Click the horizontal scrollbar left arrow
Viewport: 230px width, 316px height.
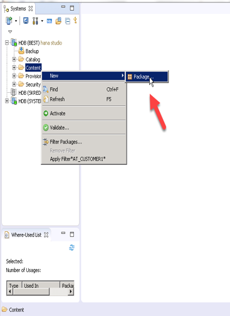point(10,292)
